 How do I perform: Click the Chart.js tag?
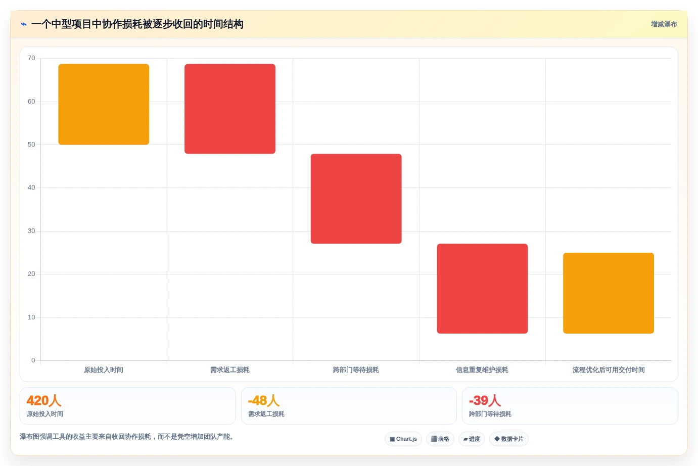tap(403, 439)
